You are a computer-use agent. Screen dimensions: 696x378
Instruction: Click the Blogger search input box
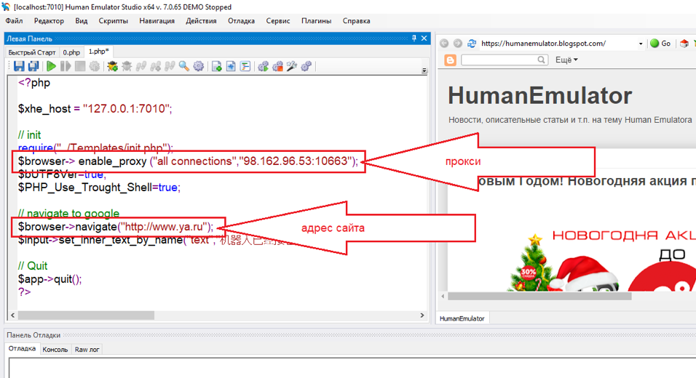pos(499,60)
